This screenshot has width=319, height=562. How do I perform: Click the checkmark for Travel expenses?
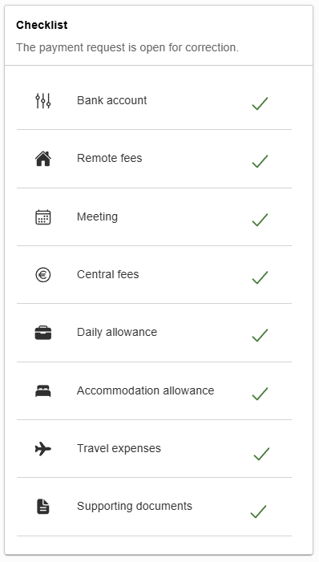tap(261, 454)
